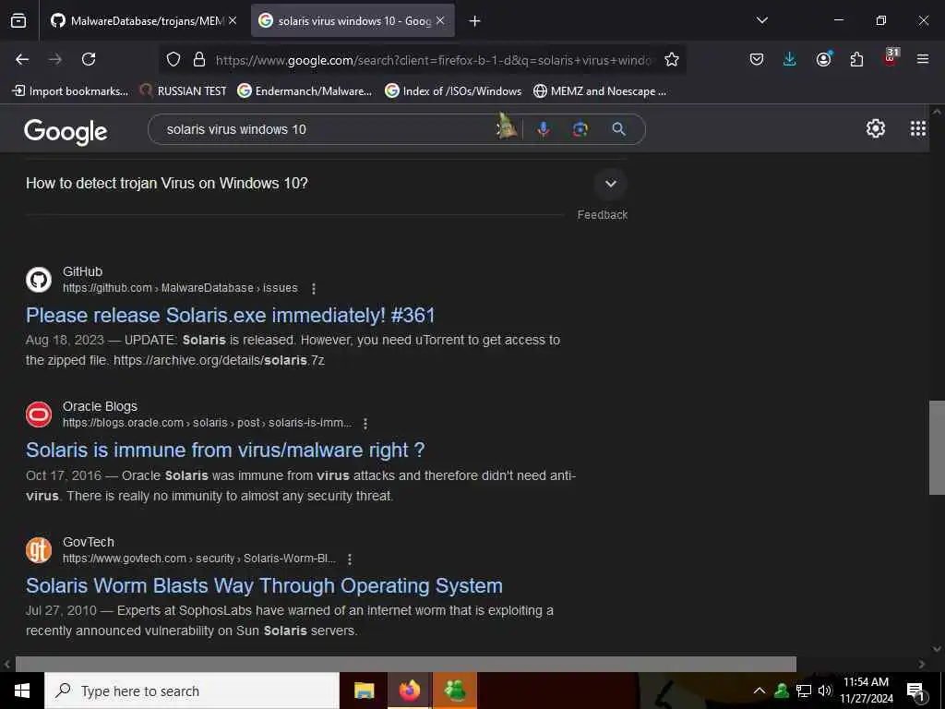Click the Type here to search box
The image size is (945, 709).
pyautogui.click(x=192, y=691)
